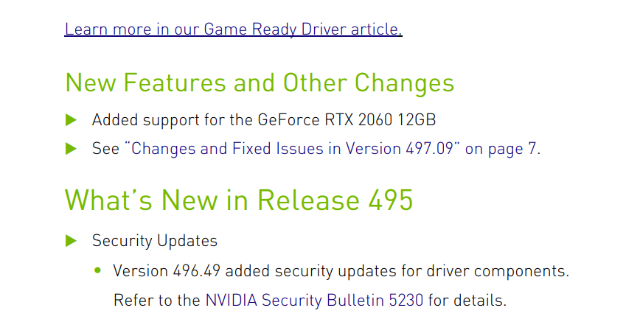Screen dimensions: 626x319
Task: Click the "Refer to the" text
Action: click(156, 301)
